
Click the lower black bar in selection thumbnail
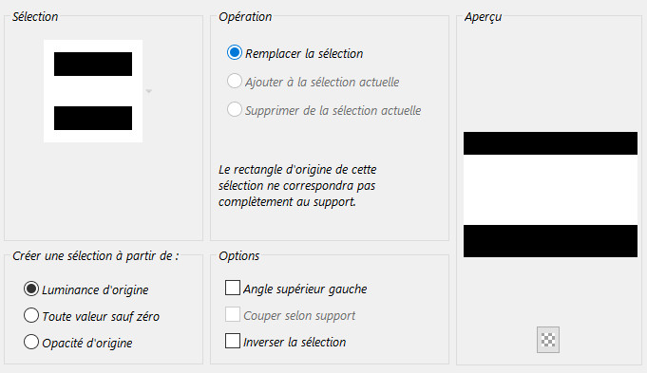[93, 118]
